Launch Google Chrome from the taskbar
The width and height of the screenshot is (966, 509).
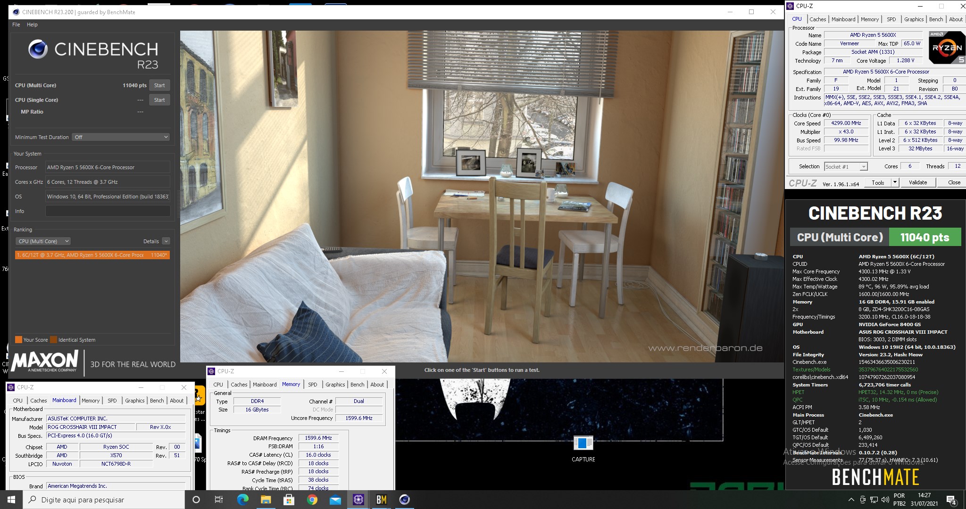[x=312, y=500]
